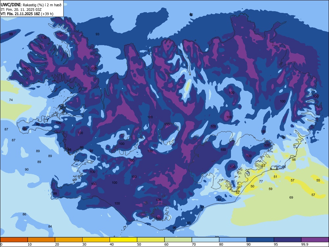Click the 90–95 medium blue legend swatch

pyautogui.click(x=260, y=240)
